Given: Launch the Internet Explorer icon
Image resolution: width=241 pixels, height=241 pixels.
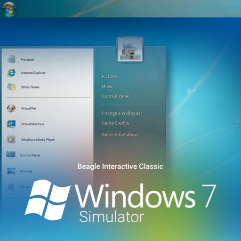Looking at the screenshot, I should click(x=11, y=72).
